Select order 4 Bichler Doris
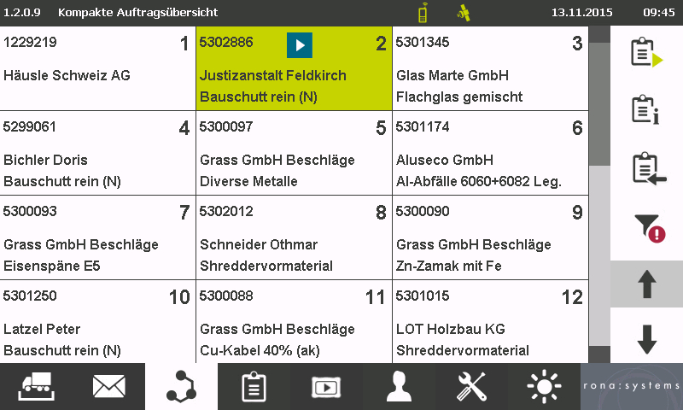683x410 pixels. tap(98, 153)
